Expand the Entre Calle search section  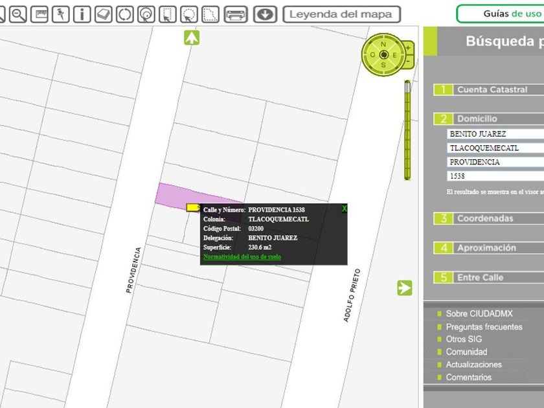point(479,278)
